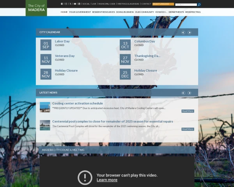
Task: Open the How Do I... menu
Action: point(161,12)
